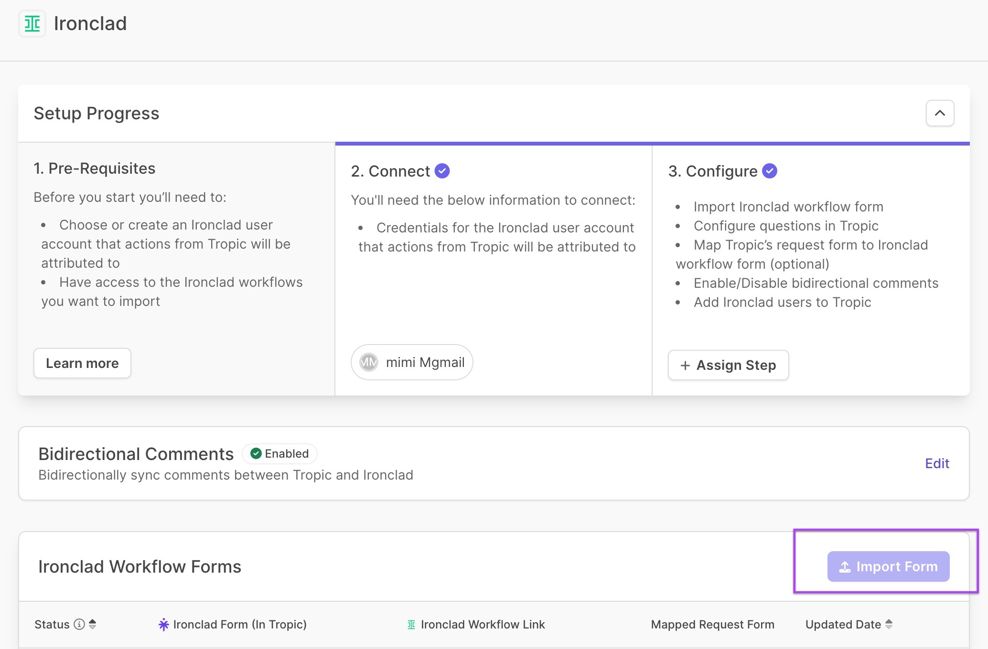Click the green check icon beside Enabled

pos(256,453)
